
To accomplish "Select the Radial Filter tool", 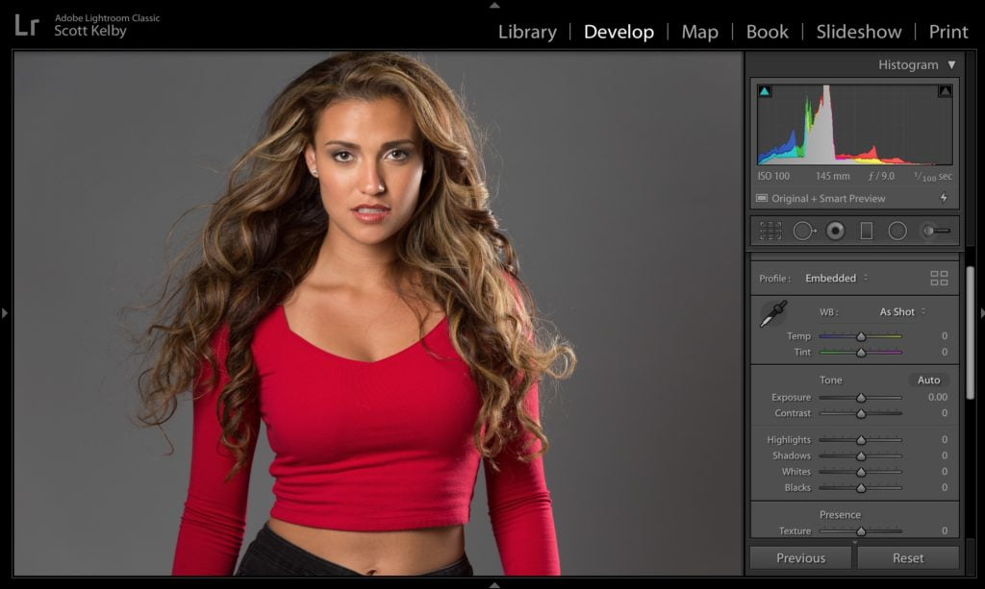I will coord(897,231).
